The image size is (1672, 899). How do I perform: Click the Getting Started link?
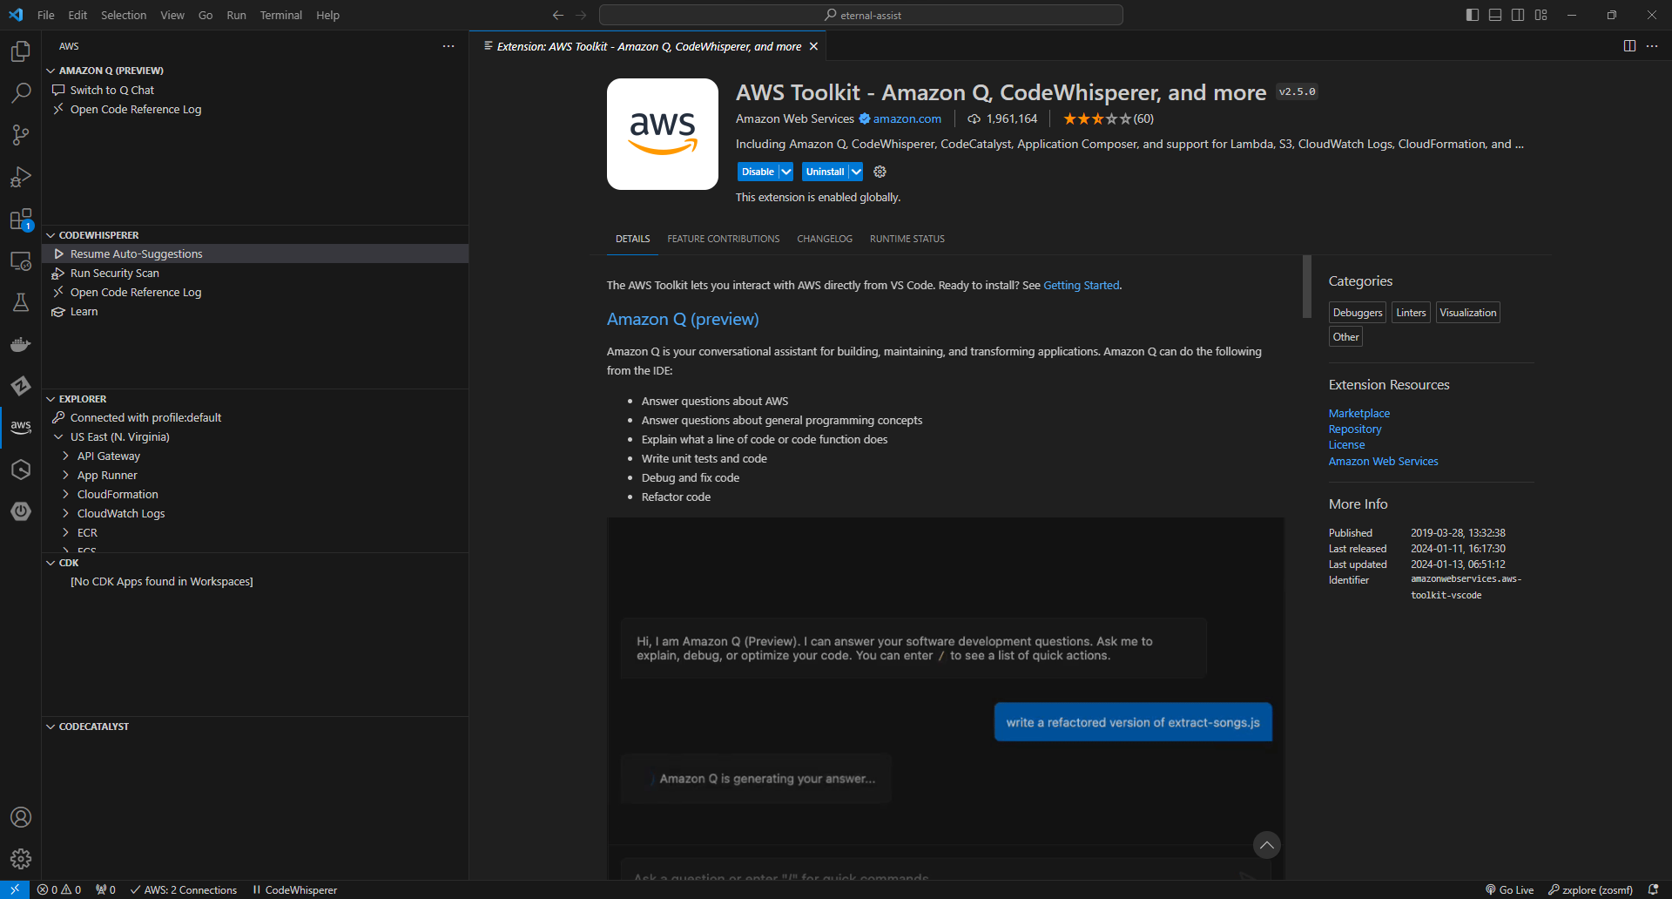(1080, 285)
